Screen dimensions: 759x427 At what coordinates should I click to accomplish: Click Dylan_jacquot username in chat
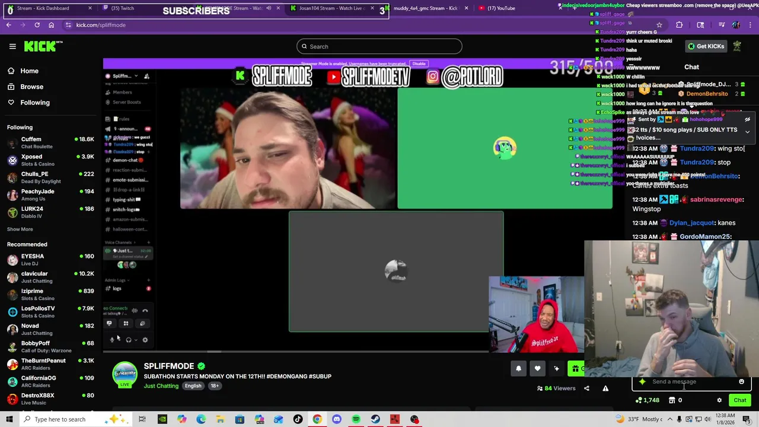tap(691, 223)
